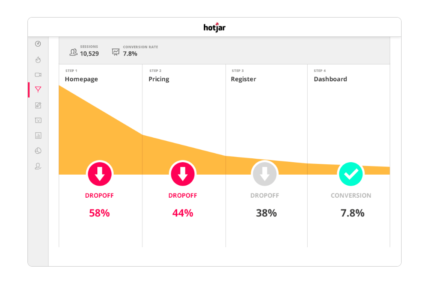
Task: Click the Conversion Rate chart icon in summary
Action: point(116,52)
